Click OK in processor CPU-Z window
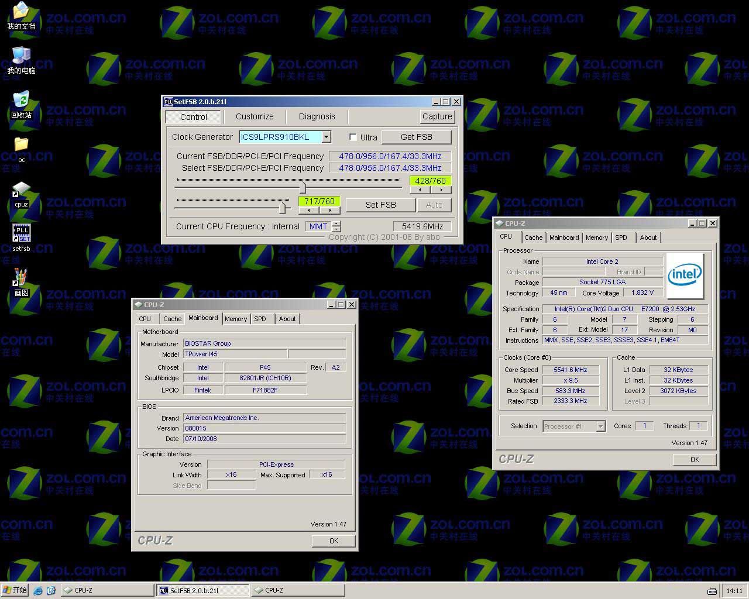The image size is (749, 599). [695, 460]
